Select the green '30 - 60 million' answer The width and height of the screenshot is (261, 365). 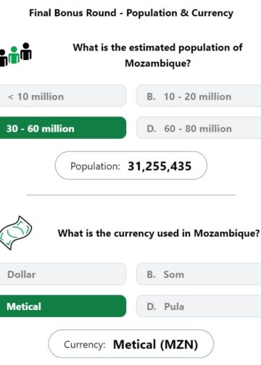tap(63, 127)
